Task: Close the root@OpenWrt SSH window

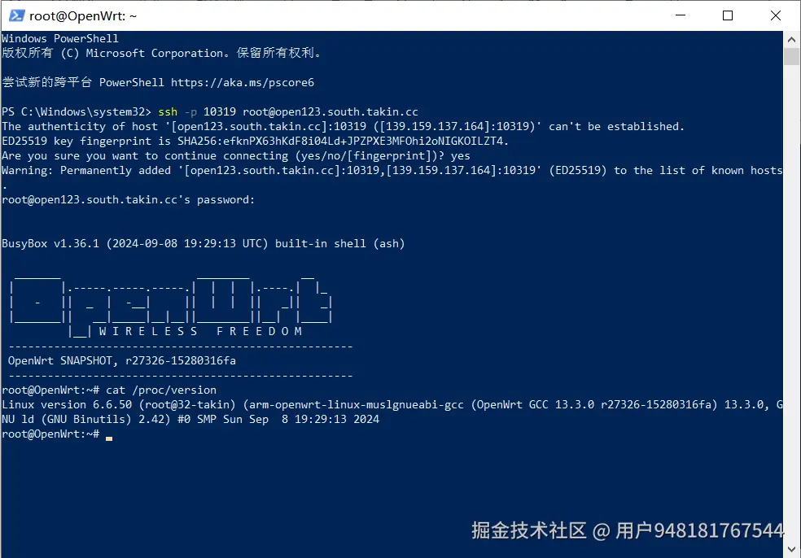Action: click(776, 15)
